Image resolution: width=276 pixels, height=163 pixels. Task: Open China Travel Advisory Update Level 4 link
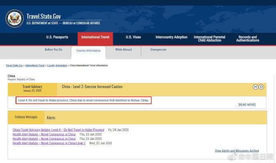pyautogui.click(x=58, y=130)
